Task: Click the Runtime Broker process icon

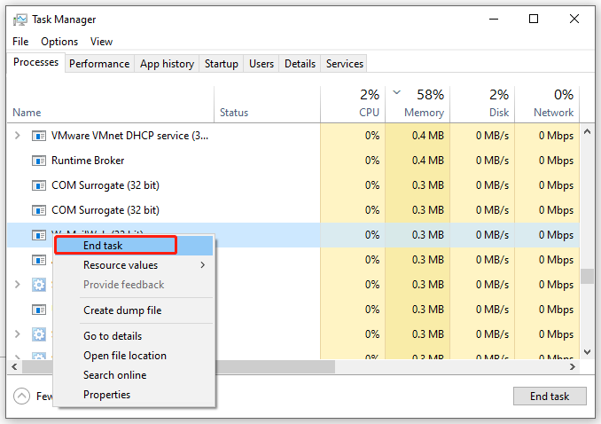Action: tap(38, 161)
